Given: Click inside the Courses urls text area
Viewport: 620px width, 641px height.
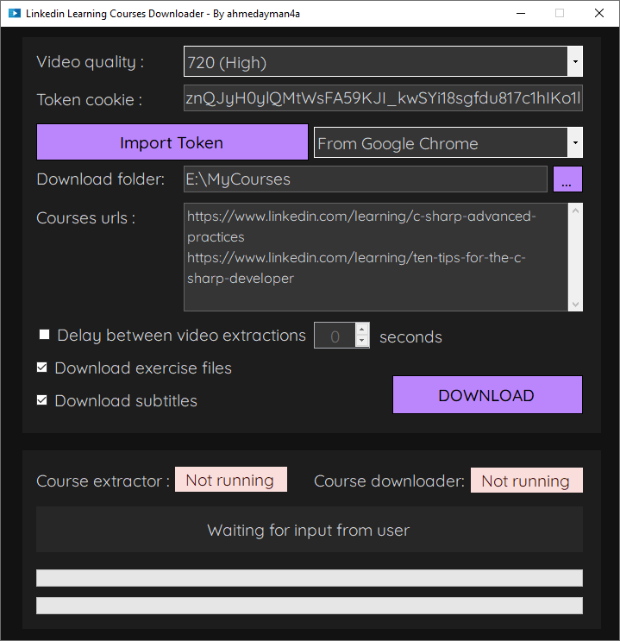Looking at the screenshot, I should tap(376, 257).
